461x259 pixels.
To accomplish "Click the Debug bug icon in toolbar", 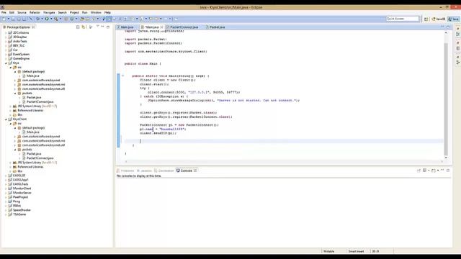I will click(x=37, y=19).
